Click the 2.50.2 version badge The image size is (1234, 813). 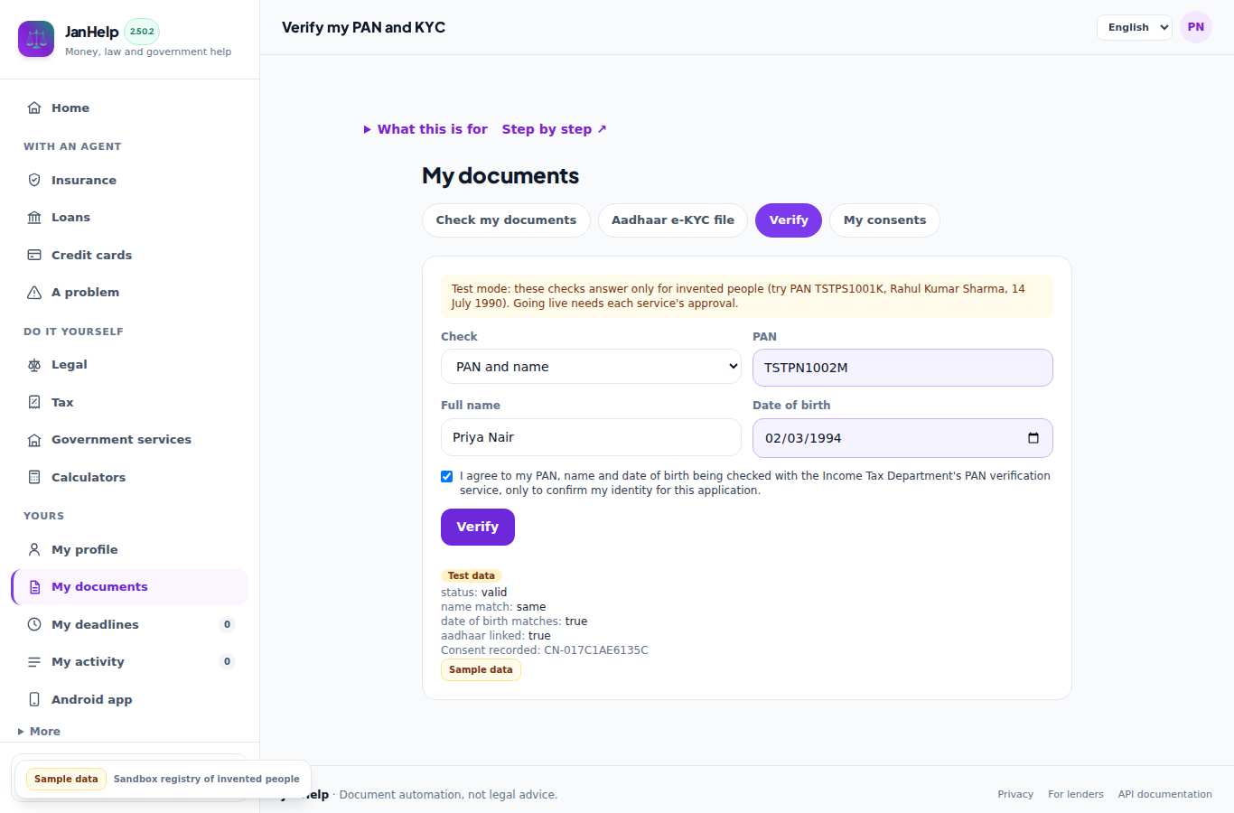[142, 32]
